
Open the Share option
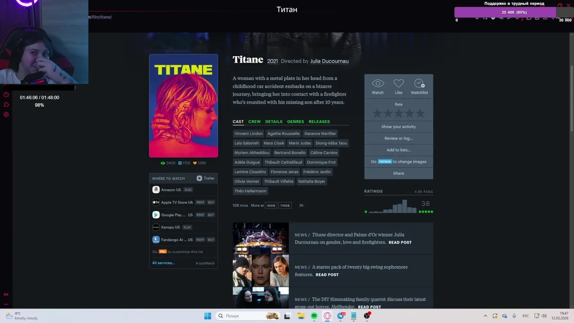[x=399, y=173]
